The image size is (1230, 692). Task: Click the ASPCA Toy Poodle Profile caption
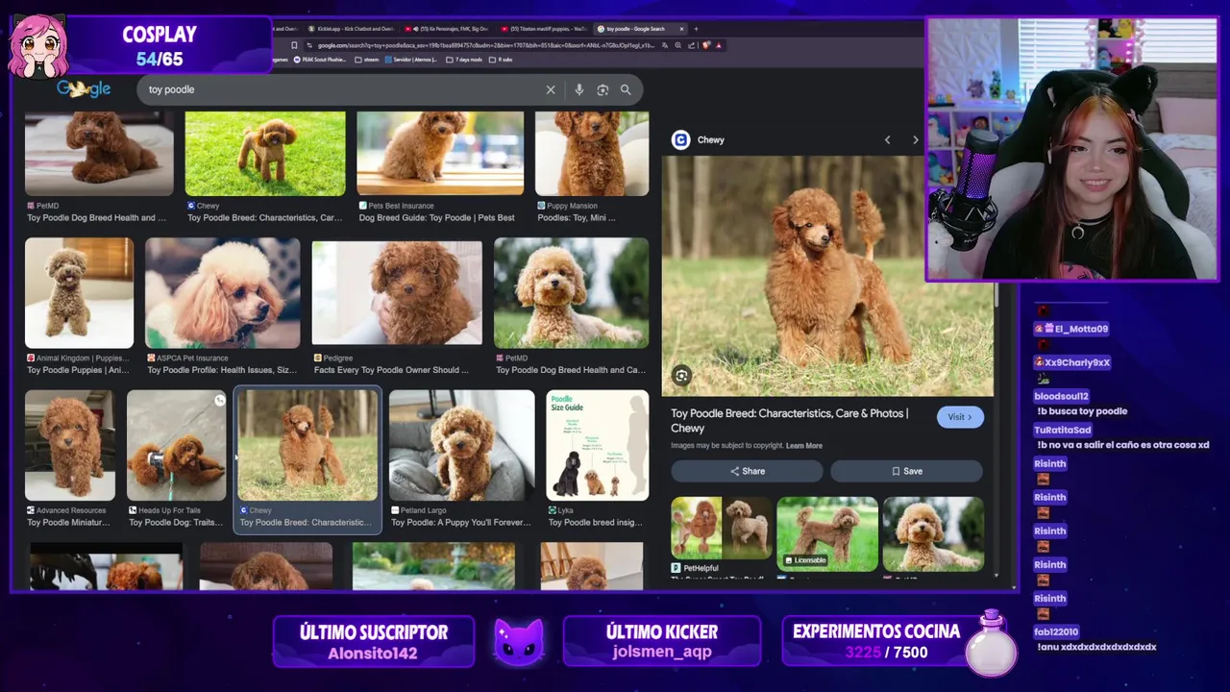(x=221, y=370)
